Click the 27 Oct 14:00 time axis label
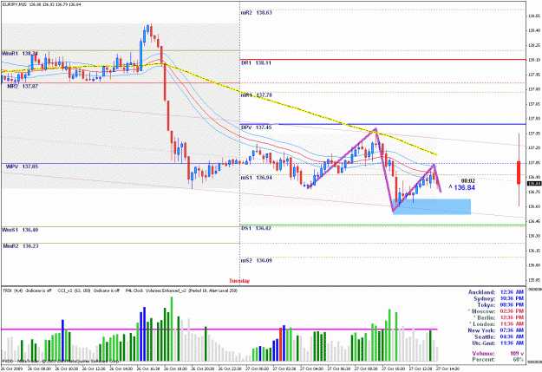Viewport: 542px width, 372px height. click(447, 369)
